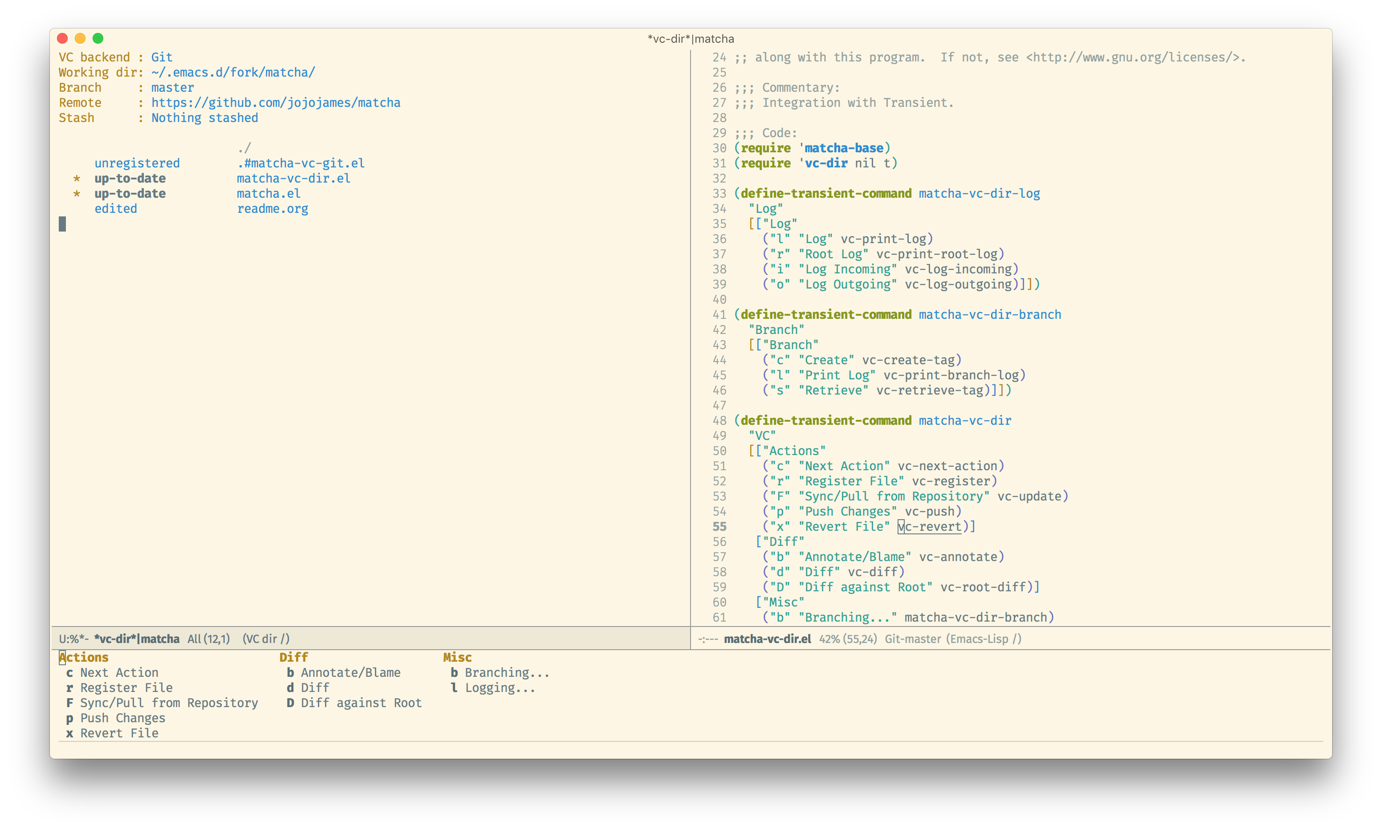
Task: Click the Diff group heading
Action: point(293,658)
